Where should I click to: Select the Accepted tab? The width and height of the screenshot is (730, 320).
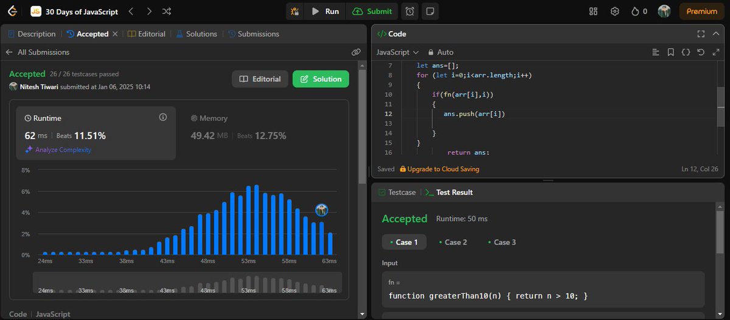(x=87, y=34)
